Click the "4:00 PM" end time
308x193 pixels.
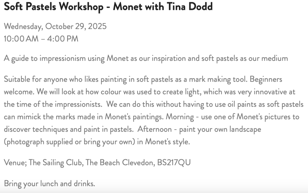coord(63,39)
